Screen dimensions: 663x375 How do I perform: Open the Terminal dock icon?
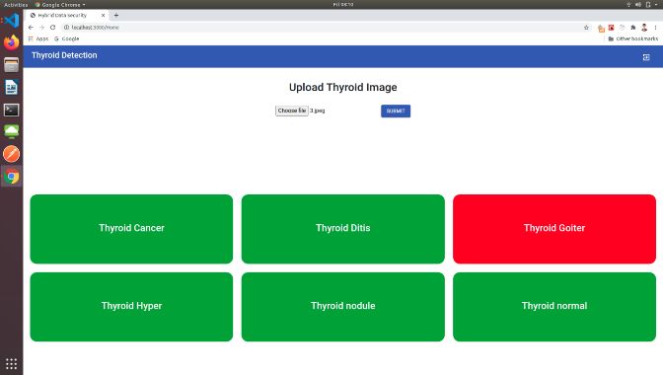[12, 110]
